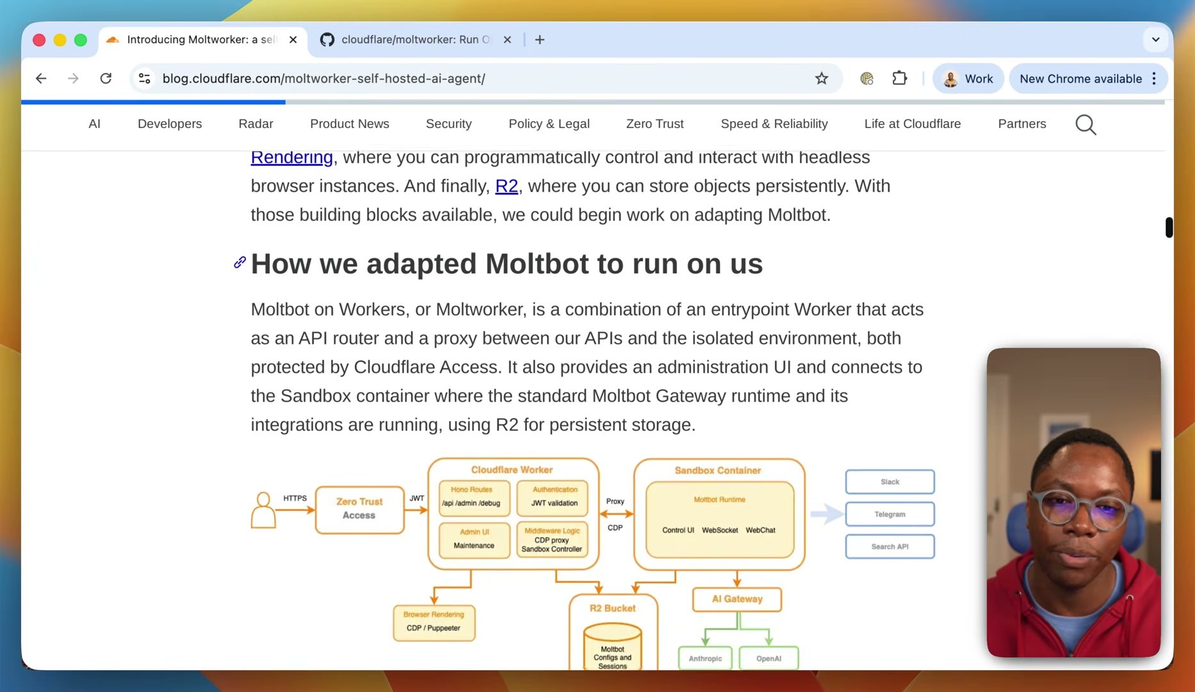Click the page vertical scrollbar thumb

click(x=1169, y=227)
